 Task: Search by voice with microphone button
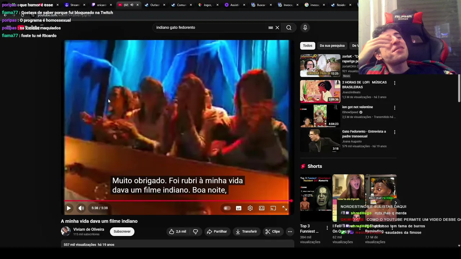point(305,27)
